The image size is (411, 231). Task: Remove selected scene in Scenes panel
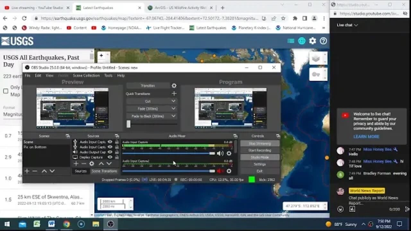click(35, 171)
